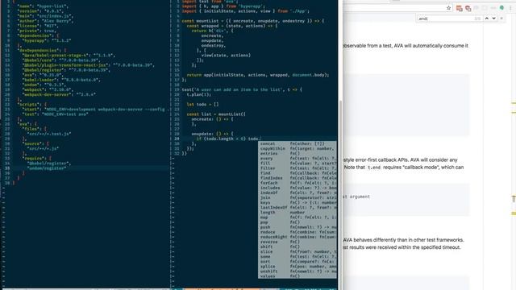The image size is (516, 290).
Task: Choose 'map' completion entry
Action: 298,217
